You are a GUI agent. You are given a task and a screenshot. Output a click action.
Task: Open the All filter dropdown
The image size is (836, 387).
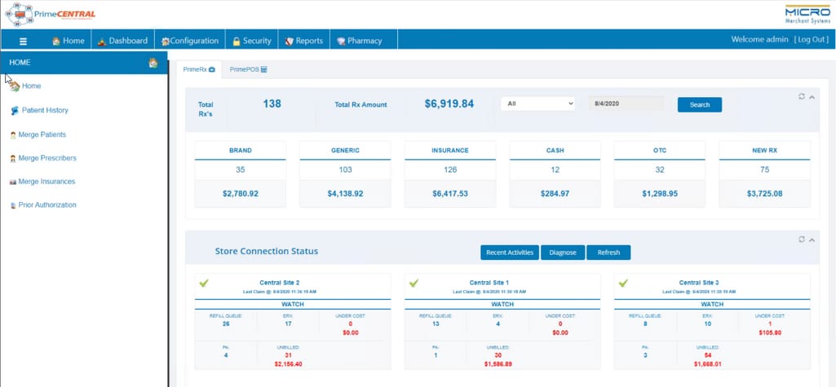click(538, 103)
